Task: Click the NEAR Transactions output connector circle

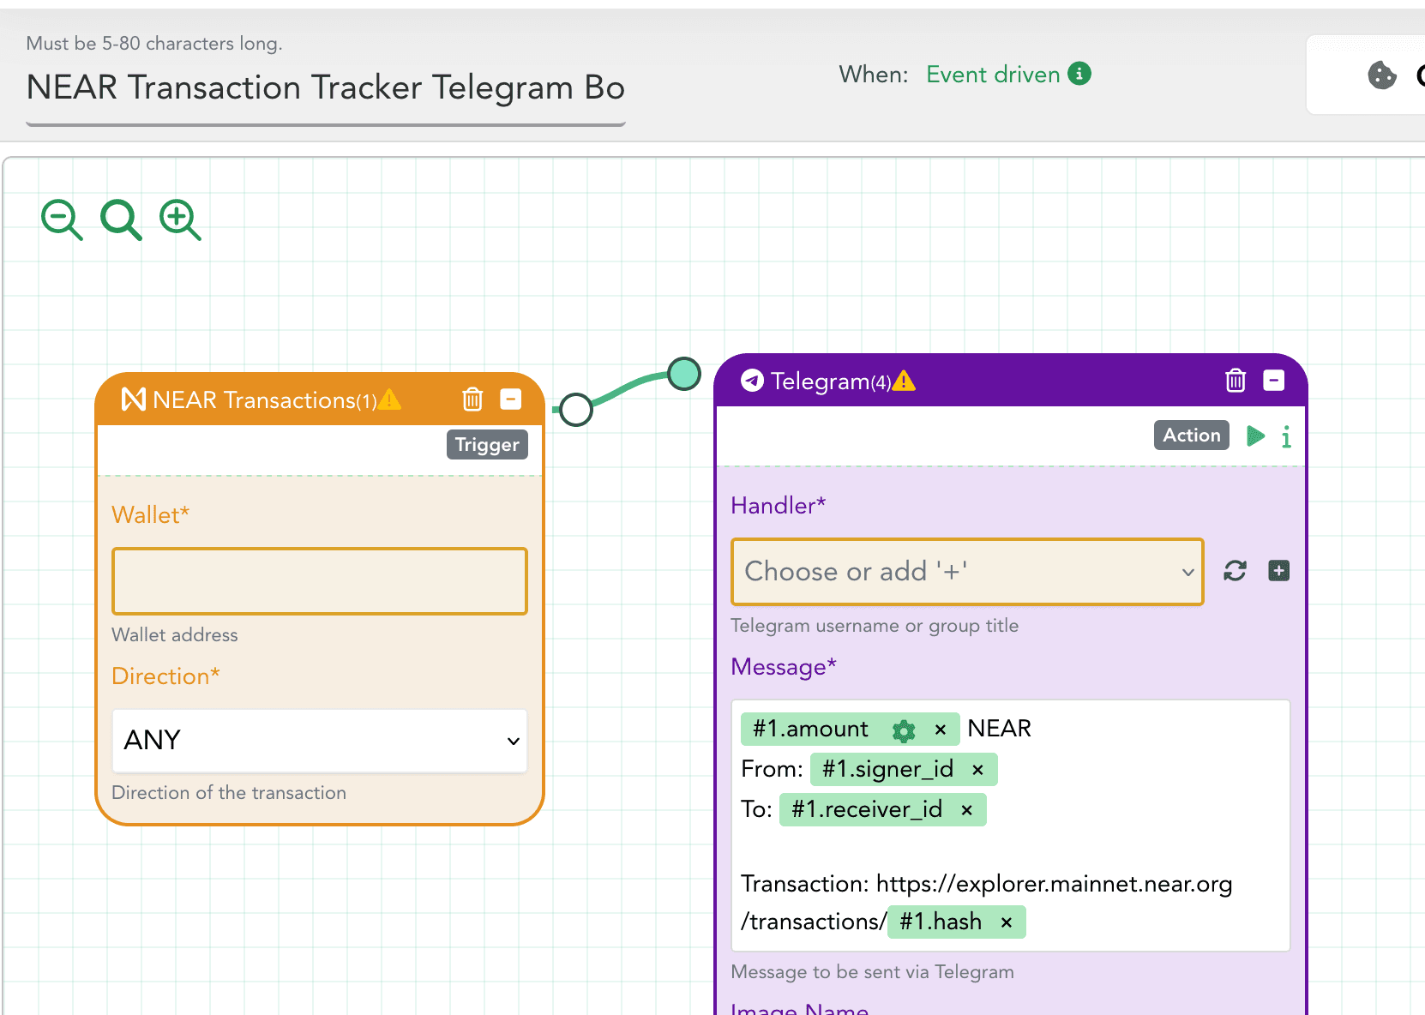Action: (x=576, y=410)
